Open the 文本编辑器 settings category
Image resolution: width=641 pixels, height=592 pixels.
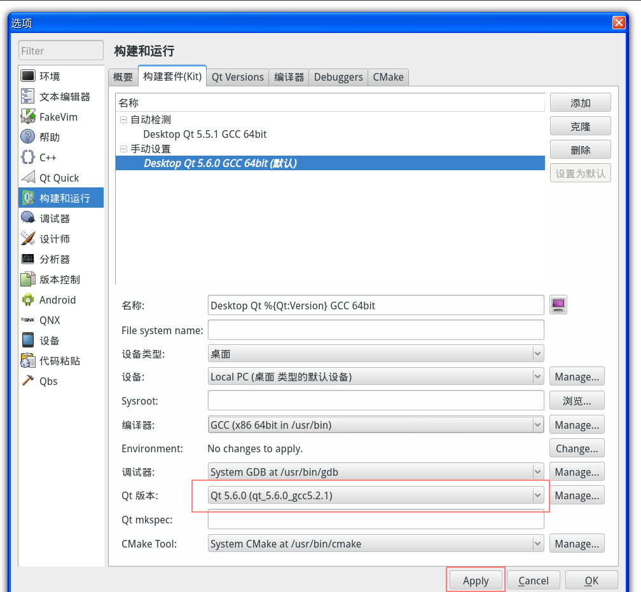61,97
